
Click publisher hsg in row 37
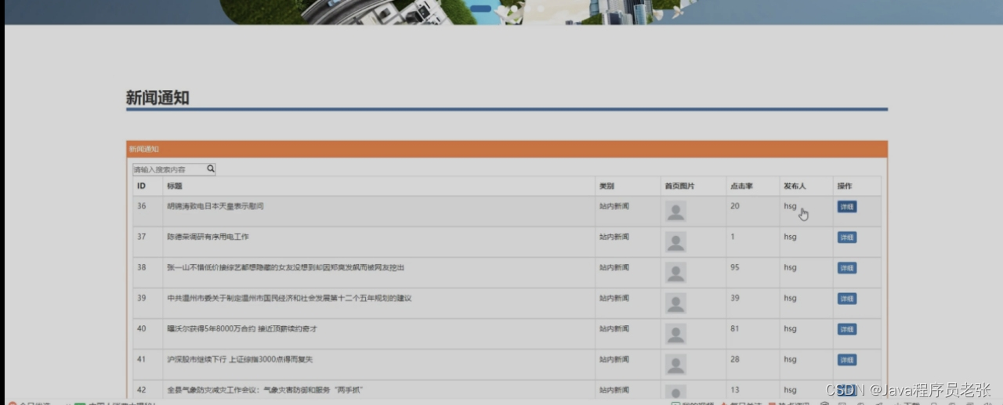tap(790, 237)
